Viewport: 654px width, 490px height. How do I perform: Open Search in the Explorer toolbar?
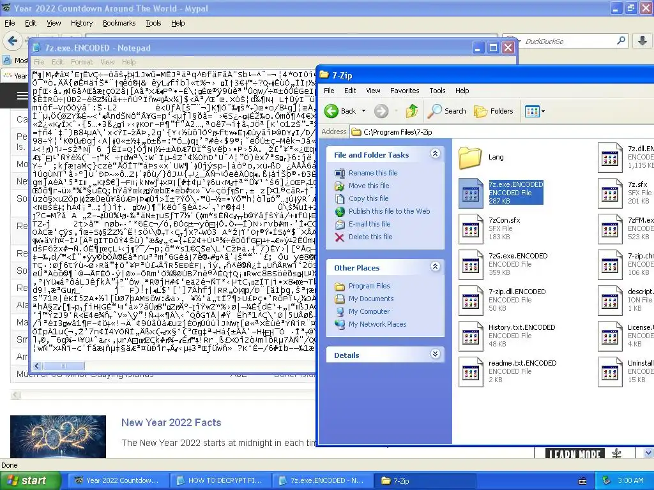point(448,111)
